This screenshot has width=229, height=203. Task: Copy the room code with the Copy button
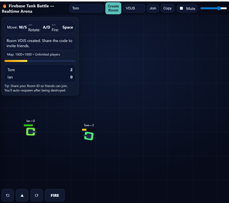point(167,8)
